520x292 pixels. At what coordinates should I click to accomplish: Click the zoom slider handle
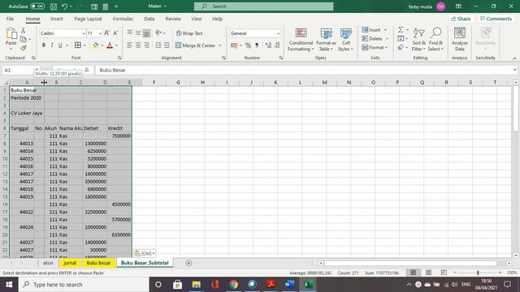(x=478, y=273)
